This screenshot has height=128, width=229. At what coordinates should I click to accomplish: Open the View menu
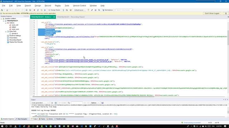point(19,6)
